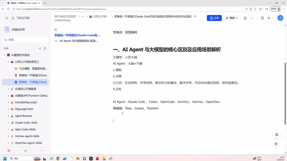The height and width of the screenshot is (161, 287).
Task: Expand the Open Code+Skills node
Action: pyautogui.click(x=9, y=129)
